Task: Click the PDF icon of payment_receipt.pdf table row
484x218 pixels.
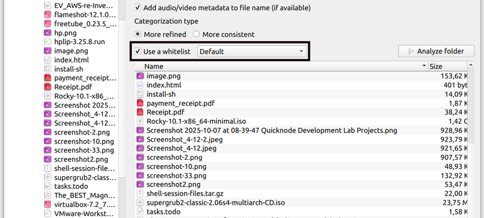Action: pyautogui.click(x=140, y=103)
